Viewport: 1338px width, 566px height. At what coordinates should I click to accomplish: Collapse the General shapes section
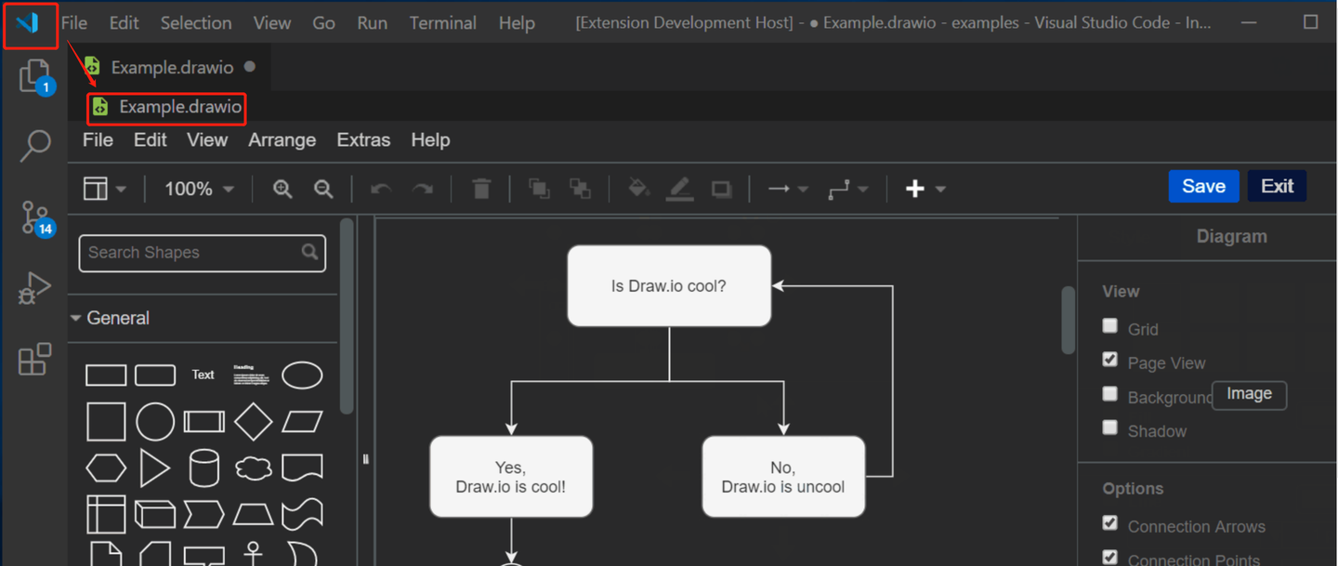[x=111, y=318]
